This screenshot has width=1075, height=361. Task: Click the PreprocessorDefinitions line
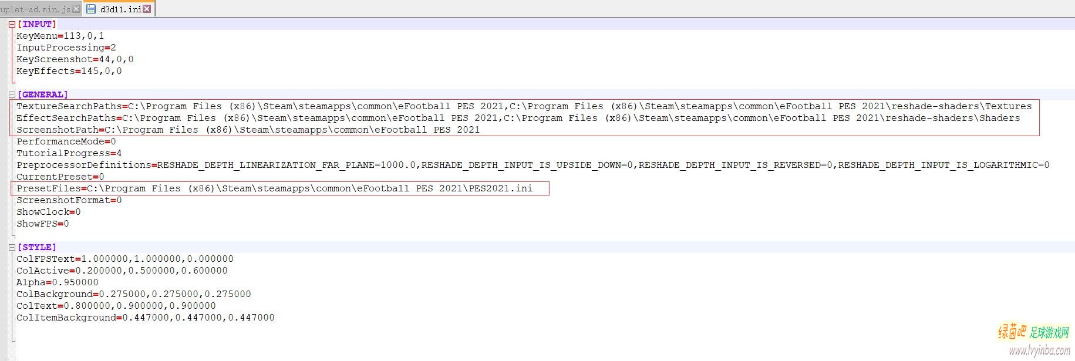[x=533, y=165]
